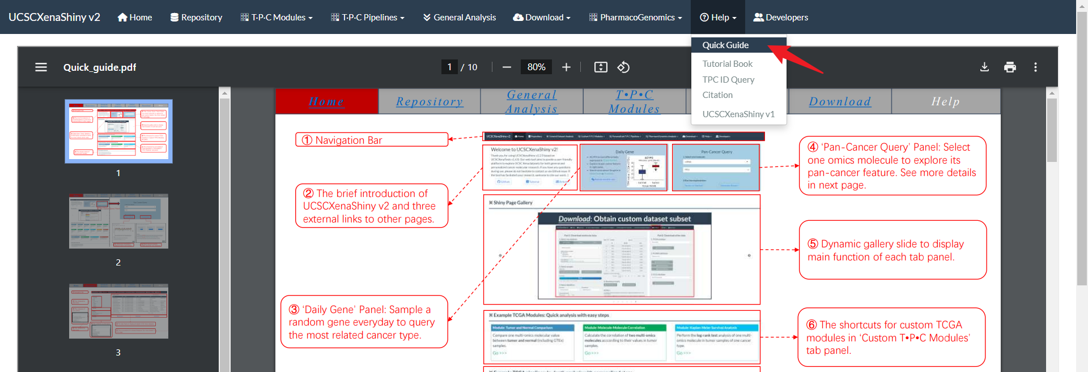Click the 'Daily Gene' Panel annotation text
Image resolution: width=1088 pixels, height=372 pixels.
pos(363,322)
